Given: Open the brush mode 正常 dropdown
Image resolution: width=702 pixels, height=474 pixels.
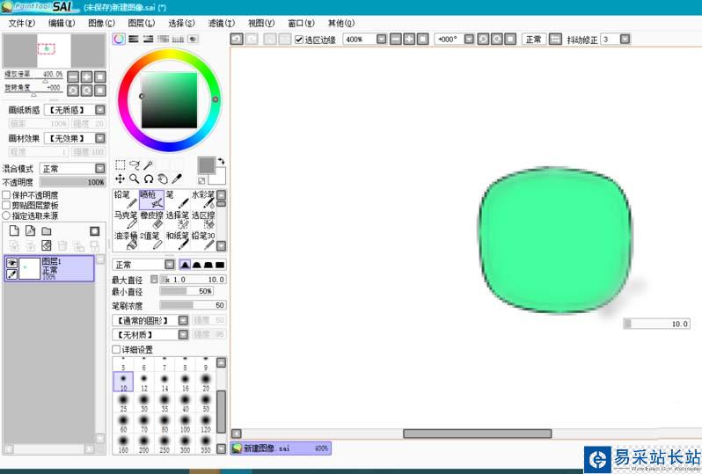Looking at the screenshot, I should click(170, 265).
